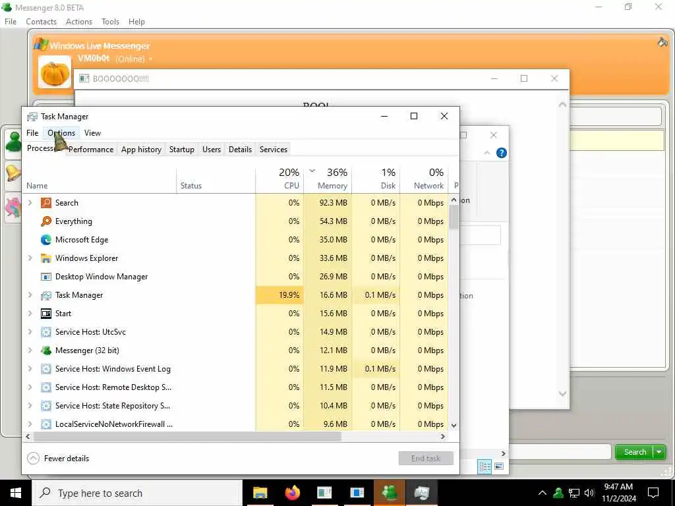
Task: Click the volume speaker tray icon
Action: (589, 493)
